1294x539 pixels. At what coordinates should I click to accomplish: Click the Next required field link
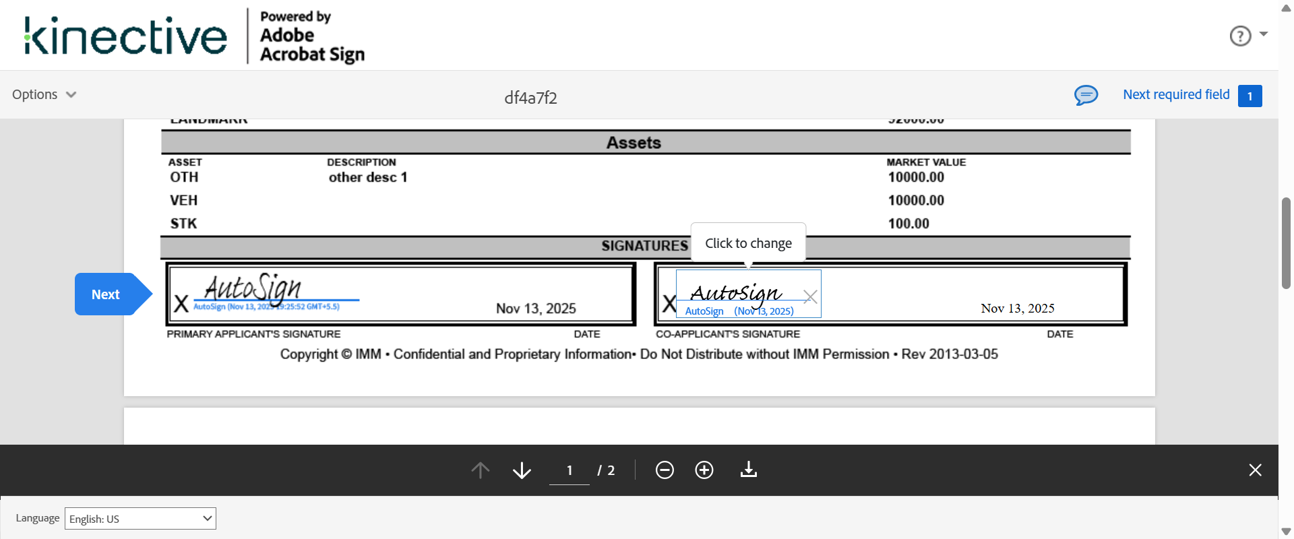[1176, 94]
